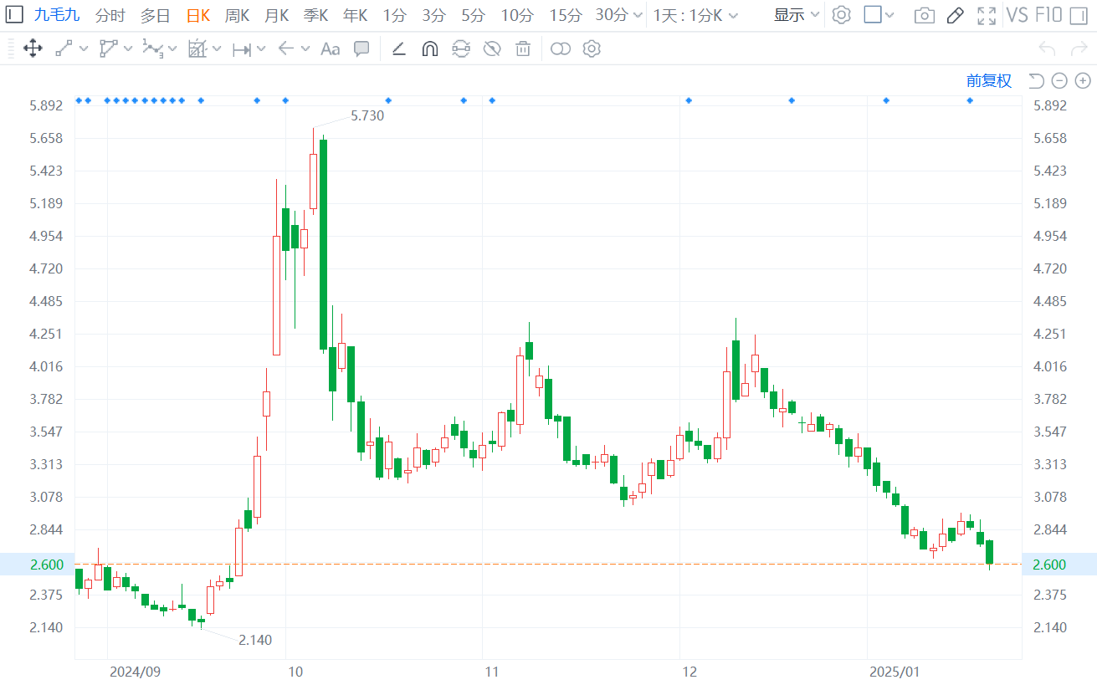Expand the line drawing tool arrow
This screenshot has height=690, width=1097.
[85, 49]
